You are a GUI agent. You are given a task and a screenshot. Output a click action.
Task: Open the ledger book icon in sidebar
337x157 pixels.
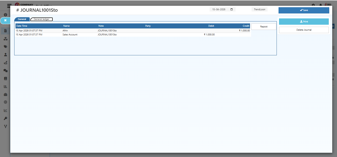pos(5,78)
